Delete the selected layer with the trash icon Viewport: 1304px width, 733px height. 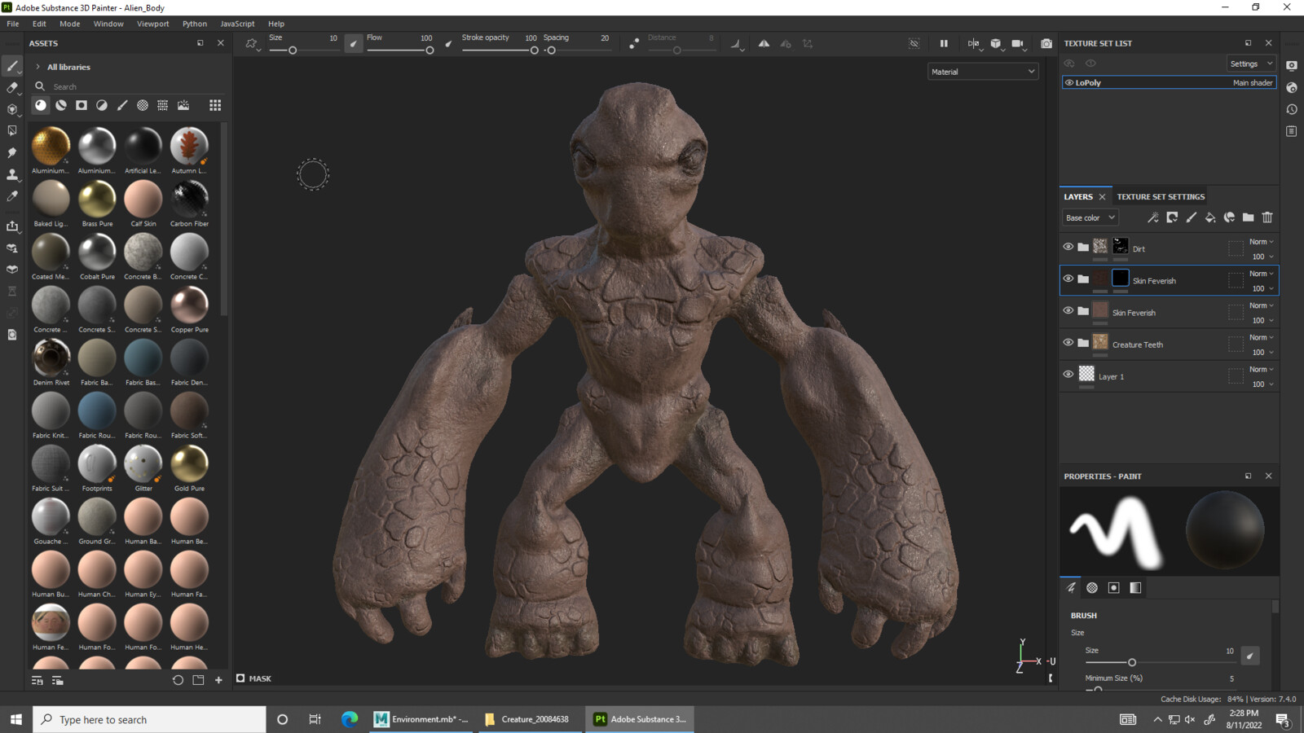click(x=1267, y=217)
